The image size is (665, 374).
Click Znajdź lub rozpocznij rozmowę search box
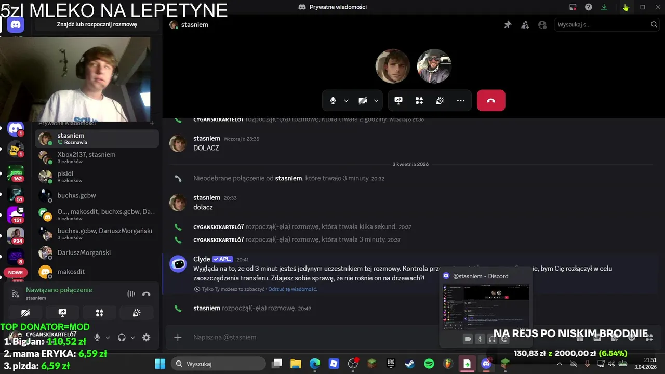click(97, 24)
